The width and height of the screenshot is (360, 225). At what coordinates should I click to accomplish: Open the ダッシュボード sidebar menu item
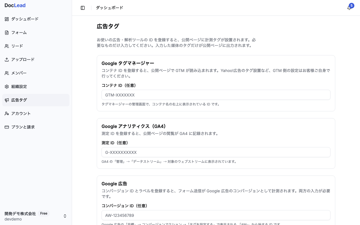[36, 19]
